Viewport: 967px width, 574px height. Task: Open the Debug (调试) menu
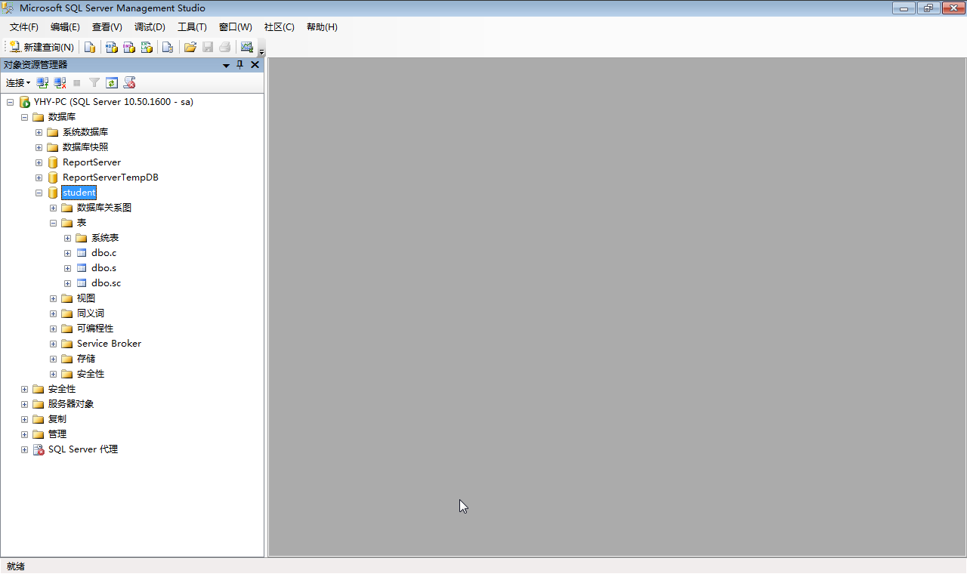pyautogui.click(x=150, y=27)
